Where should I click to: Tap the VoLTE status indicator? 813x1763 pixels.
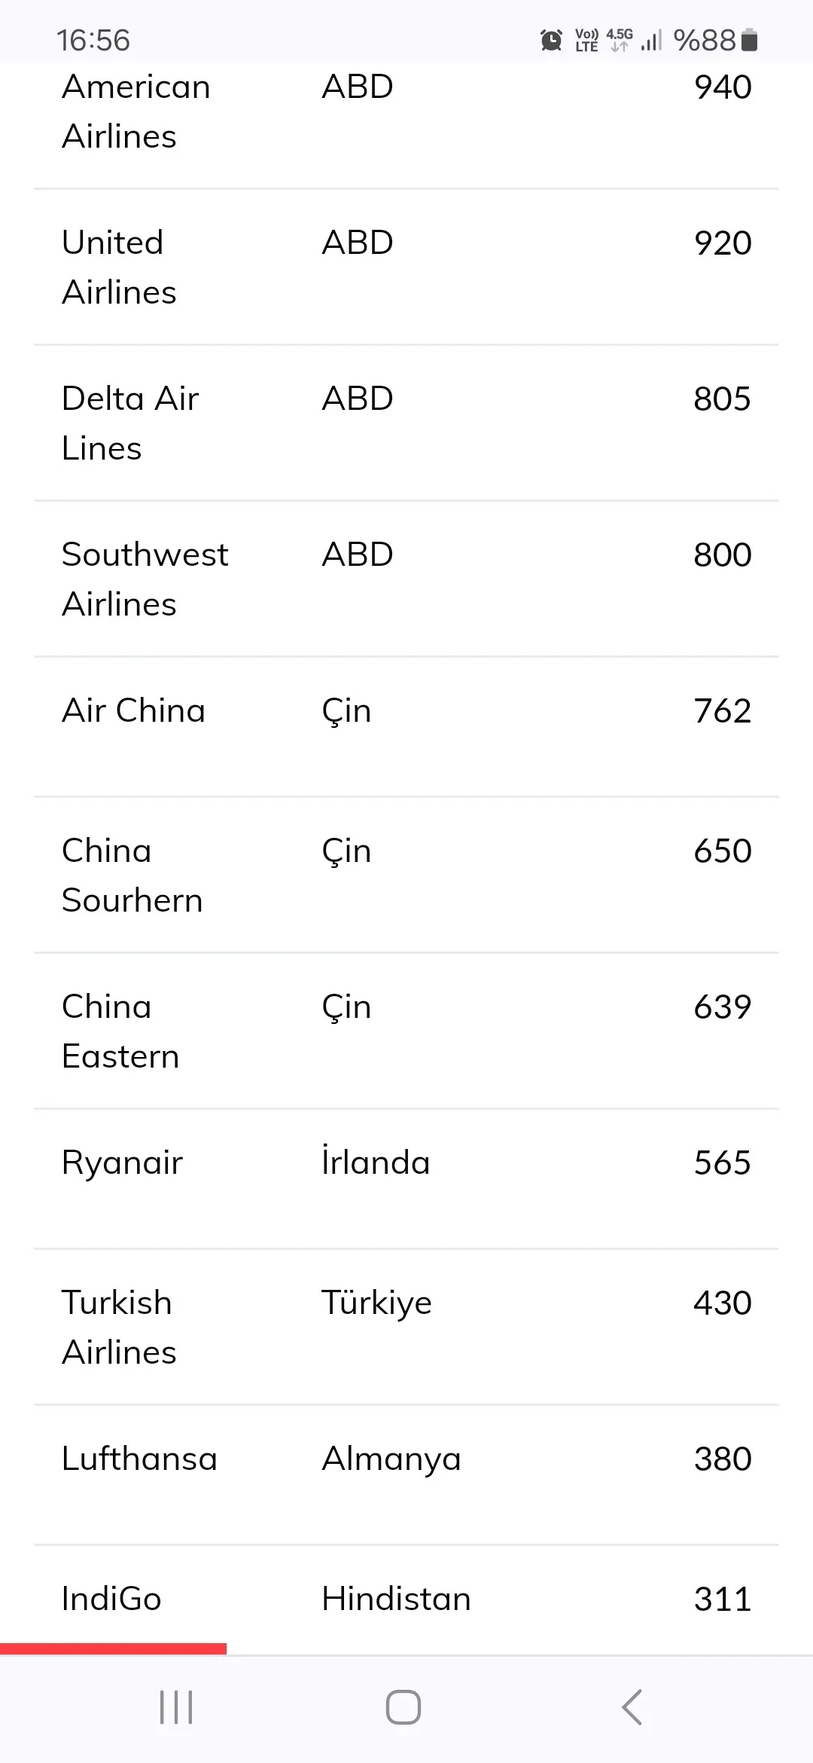[586, 40]
